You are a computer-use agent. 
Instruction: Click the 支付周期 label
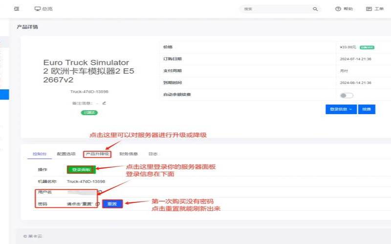point(173,71)
